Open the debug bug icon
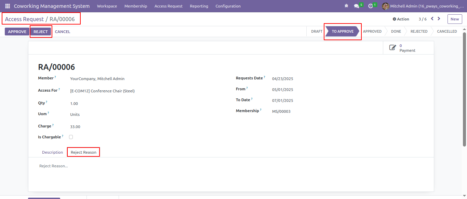Viewport: 467px width, 199px height. [346, 6]
